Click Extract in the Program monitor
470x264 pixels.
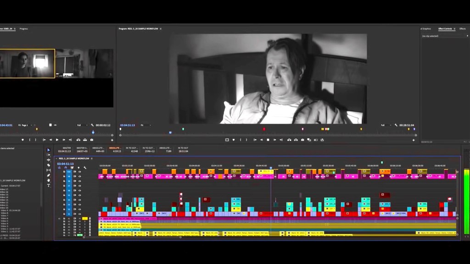coord(296,140)
